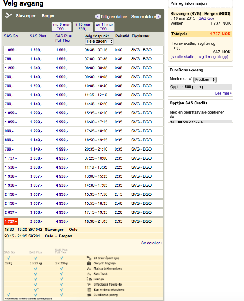The width and height of the screenshot is (244, 301).
Task: Select SAS Plus Full Flex for 11:35 flight
Action: tap(62, 95)
